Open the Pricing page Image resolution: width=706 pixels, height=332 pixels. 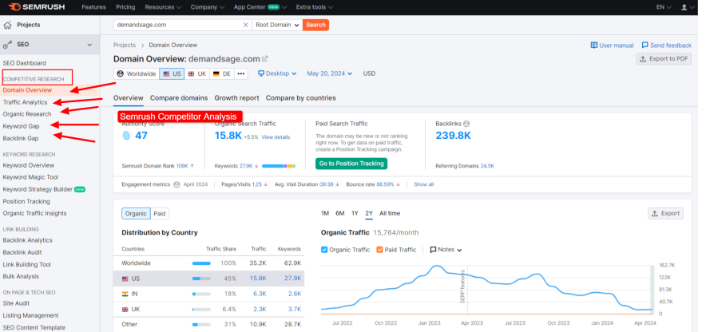click(x=125, y=7)
